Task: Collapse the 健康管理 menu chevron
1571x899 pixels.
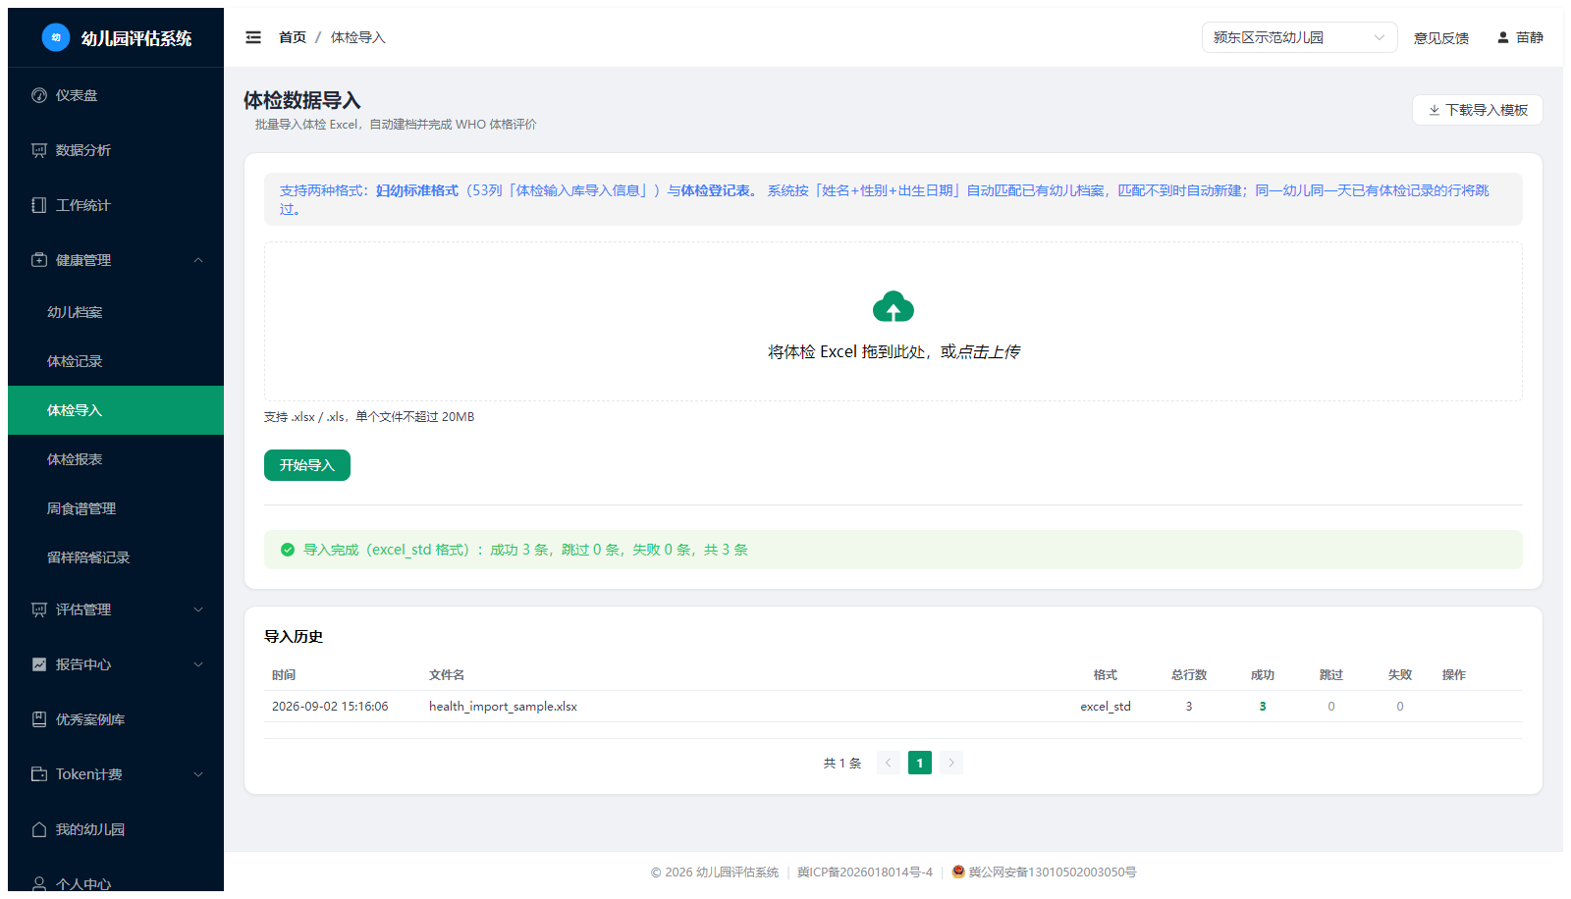Action: tap(198, 260)
